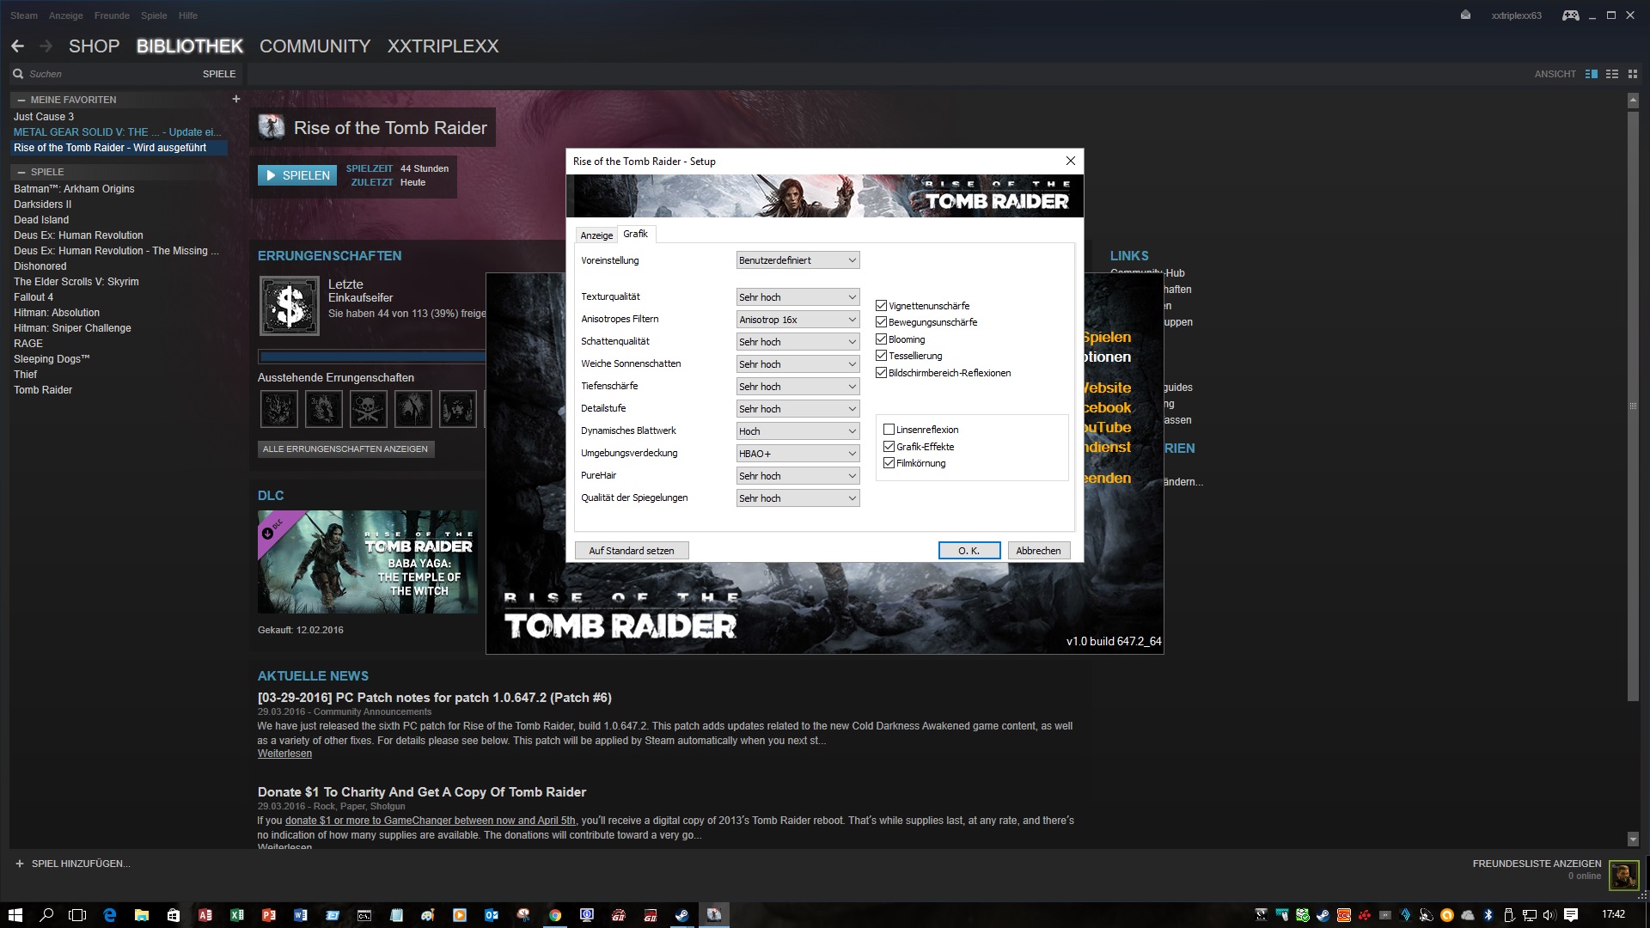Open the Voreinstellung preset dropdown
This screenshot has width=1650, height=928.
click(797, 260)
